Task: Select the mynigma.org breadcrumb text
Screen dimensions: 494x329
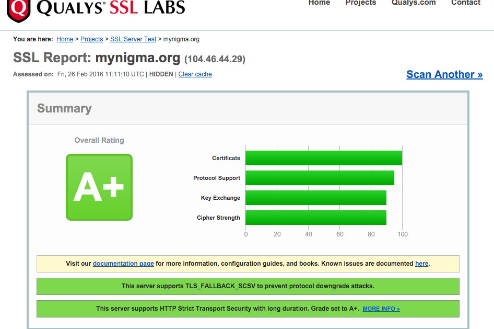Action: click(181, 39)
